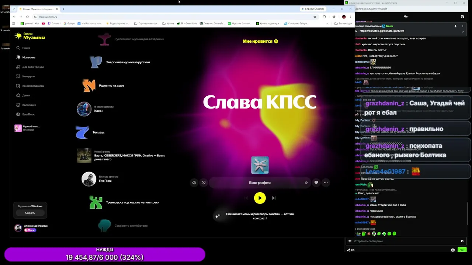Open Ваш Плюс in the sidebar

pos(25,114)
